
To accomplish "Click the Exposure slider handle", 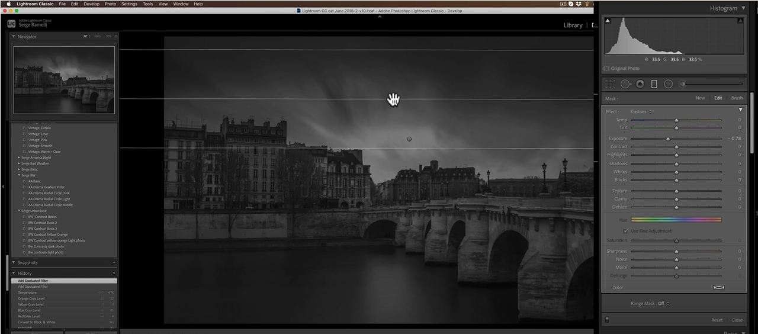I will [668, 139].
